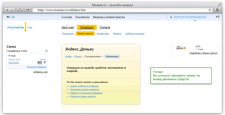Go to Вывод step in breadcrumb
Screen dimensions: 225x115
coord(78,57)
